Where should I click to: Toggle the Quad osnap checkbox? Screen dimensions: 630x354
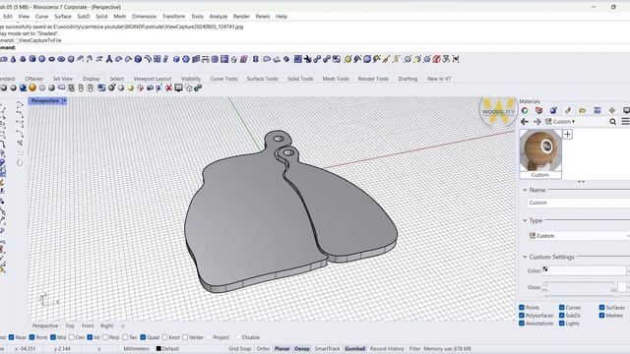pyautogui.click(x=143, y=337)
